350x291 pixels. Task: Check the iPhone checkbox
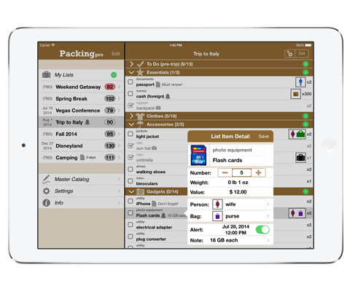point(131,201)
